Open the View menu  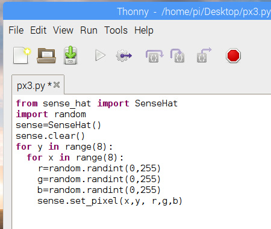point(63,30)
